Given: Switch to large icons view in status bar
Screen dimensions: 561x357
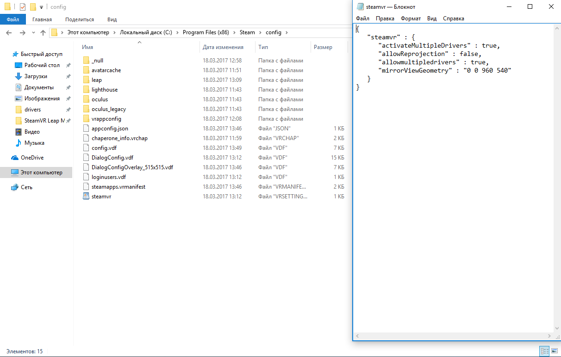Looking at the screenshot, I should (x=555, y=351).
